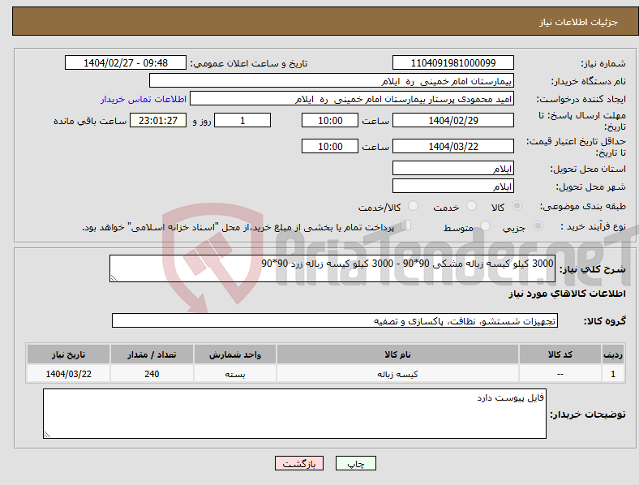Screen dimensions: 639x485
Task: Click the بازگشت back button
Action: [299, 463]
